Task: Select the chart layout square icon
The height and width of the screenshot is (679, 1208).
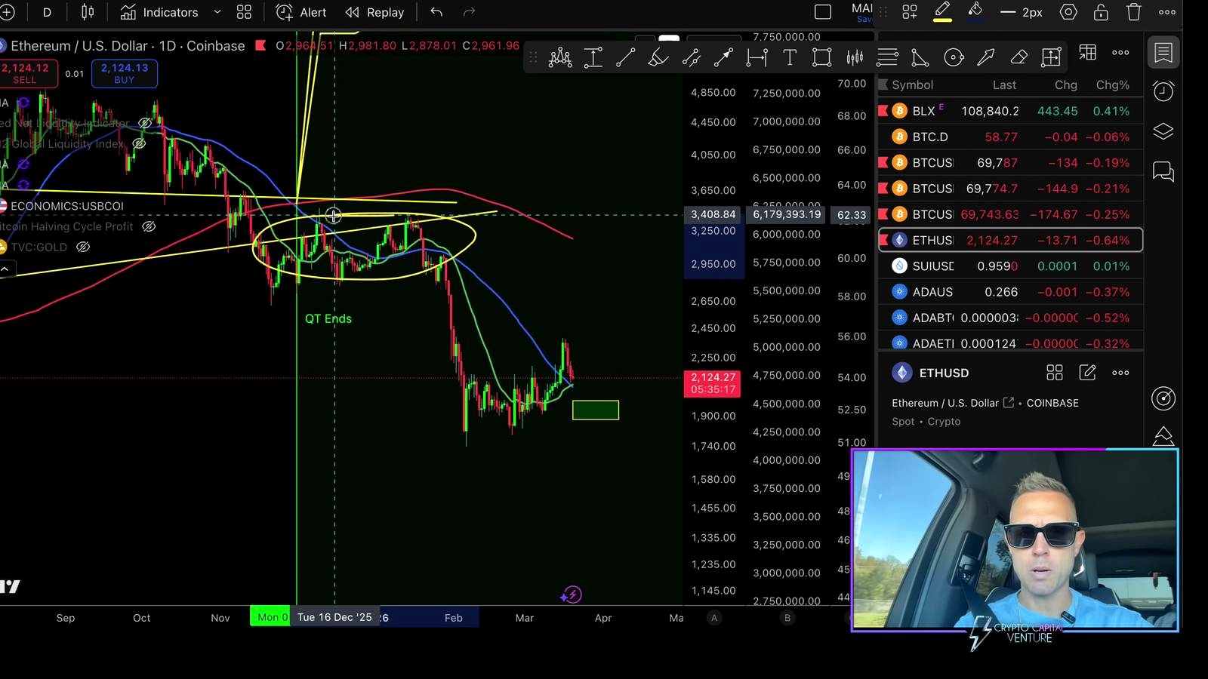Action: pos(823,12)
